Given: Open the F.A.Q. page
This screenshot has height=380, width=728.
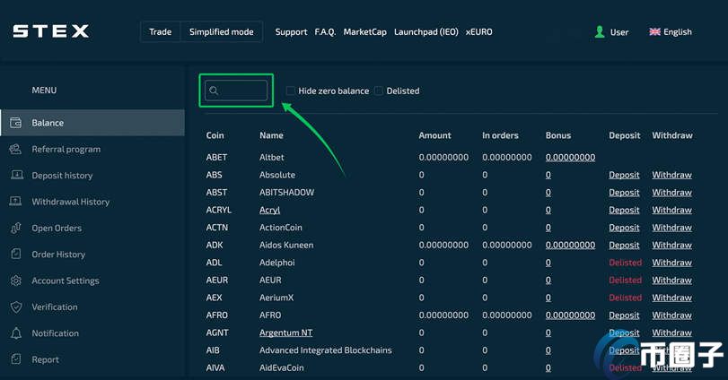Looking at the screenshot, I should pos(325,32).
